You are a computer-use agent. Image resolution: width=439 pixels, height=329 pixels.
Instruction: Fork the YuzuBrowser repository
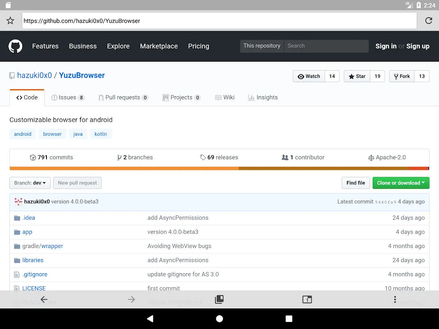[x=402, y=76]
